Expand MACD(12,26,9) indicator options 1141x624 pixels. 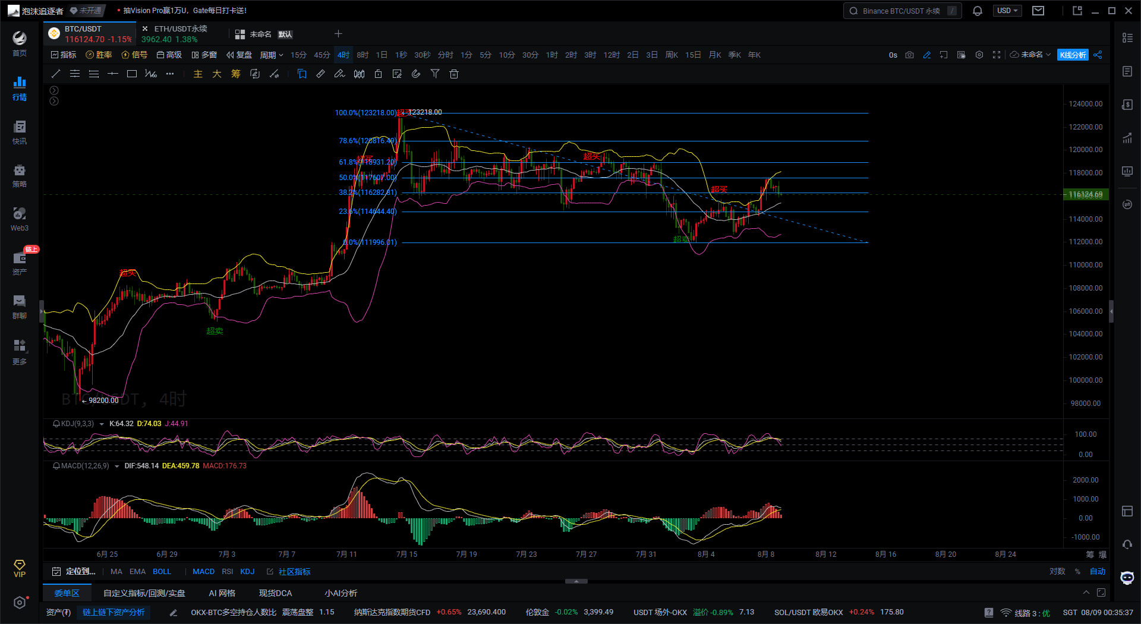point(116,467)
